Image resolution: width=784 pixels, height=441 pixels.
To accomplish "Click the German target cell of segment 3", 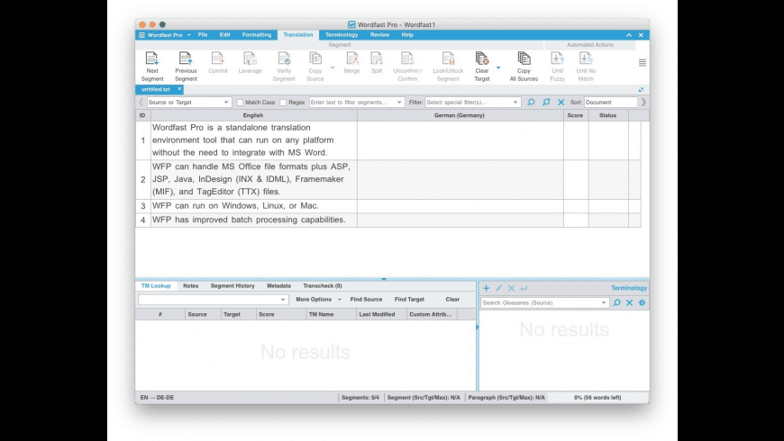I will point(460,206).
